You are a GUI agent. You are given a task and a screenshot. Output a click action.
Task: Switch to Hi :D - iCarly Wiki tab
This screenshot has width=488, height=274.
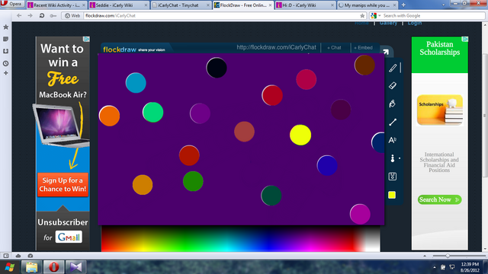coord(305,5)
